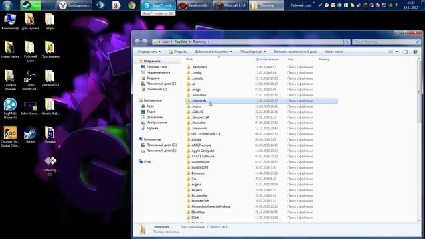
Task: Select the Превью Photoshop file on the desktop
Action: [50, 135]
